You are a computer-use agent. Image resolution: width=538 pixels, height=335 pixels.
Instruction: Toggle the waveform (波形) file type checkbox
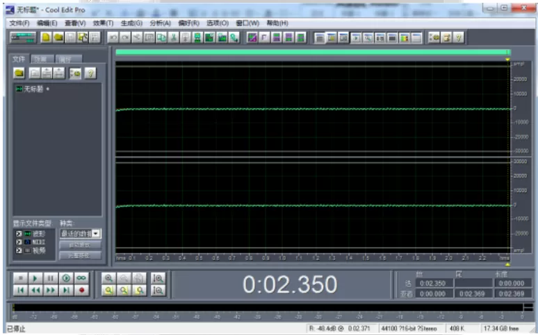[x=19, y=234]
